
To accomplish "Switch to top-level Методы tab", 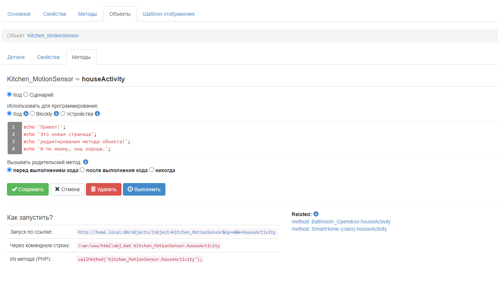I will pos(87,14).
